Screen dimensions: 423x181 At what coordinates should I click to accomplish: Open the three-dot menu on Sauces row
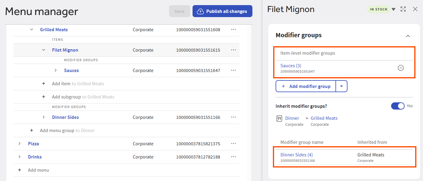[233, 70]
